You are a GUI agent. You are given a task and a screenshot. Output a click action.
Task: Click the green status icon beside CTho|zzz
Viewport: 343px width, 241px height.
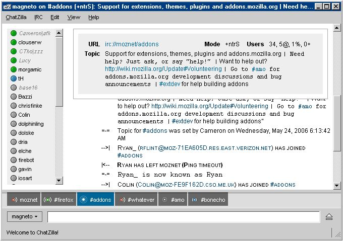14,51
